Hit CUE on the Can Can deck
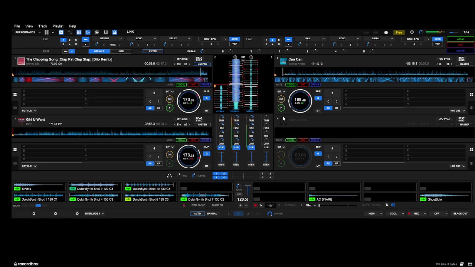 click(x=281, y=99)
